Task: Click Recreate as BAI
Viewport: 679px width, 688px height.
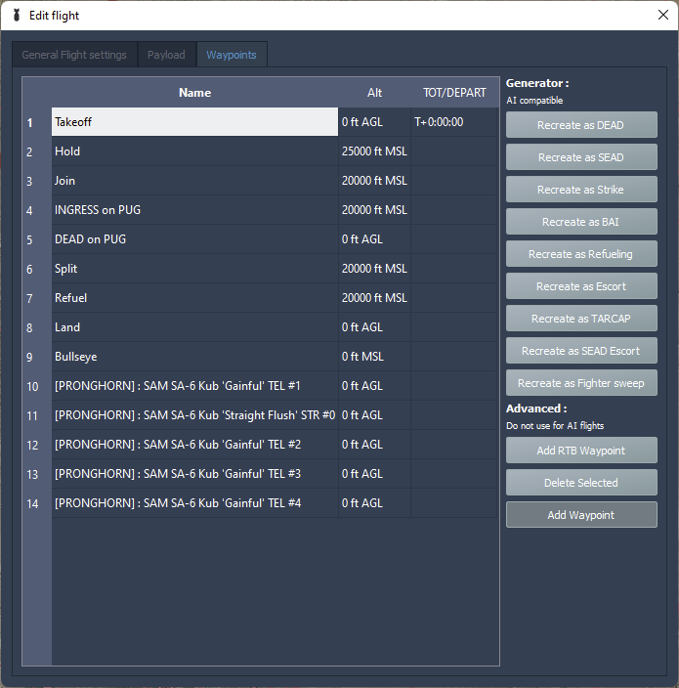Action: pos(581,222)
